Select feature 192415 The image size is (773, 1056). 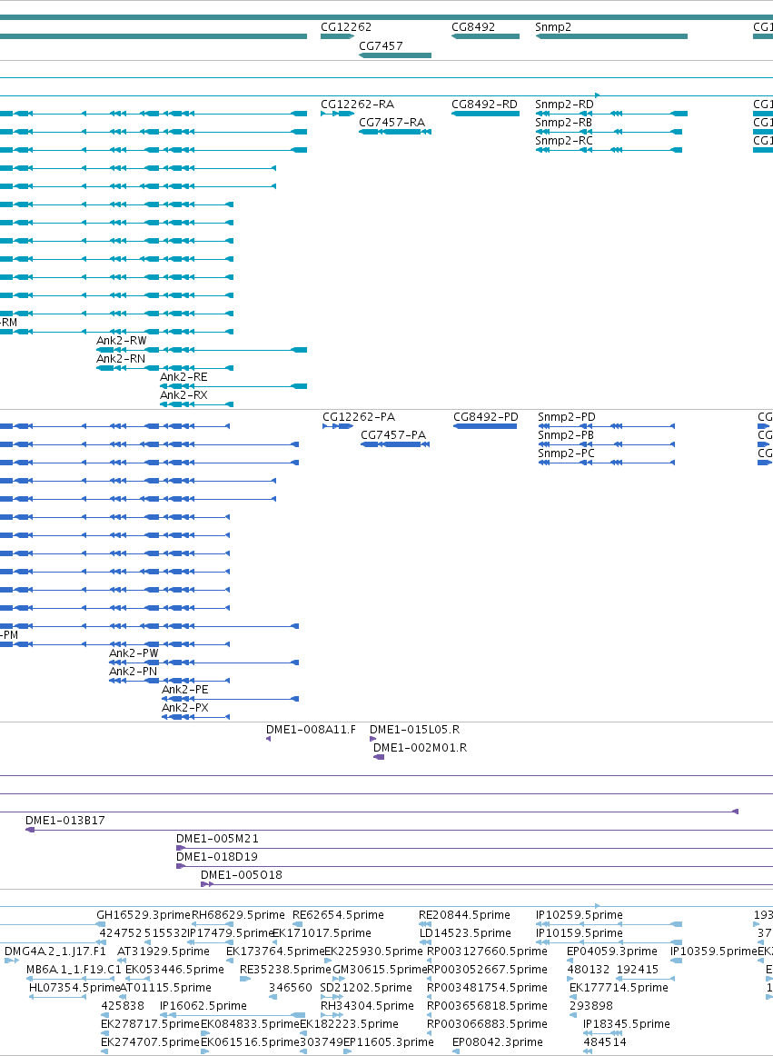point(638,969)
